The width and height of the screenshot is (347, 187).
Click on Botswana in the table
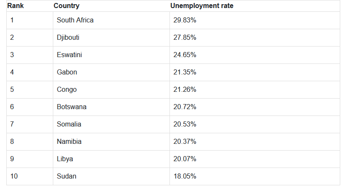pos(71,107)
